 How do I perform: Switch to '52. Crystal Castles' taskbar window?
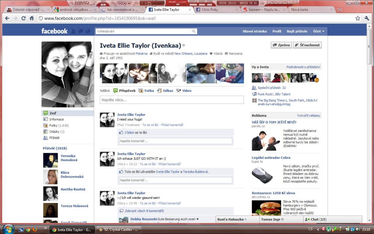click(119, 230)
